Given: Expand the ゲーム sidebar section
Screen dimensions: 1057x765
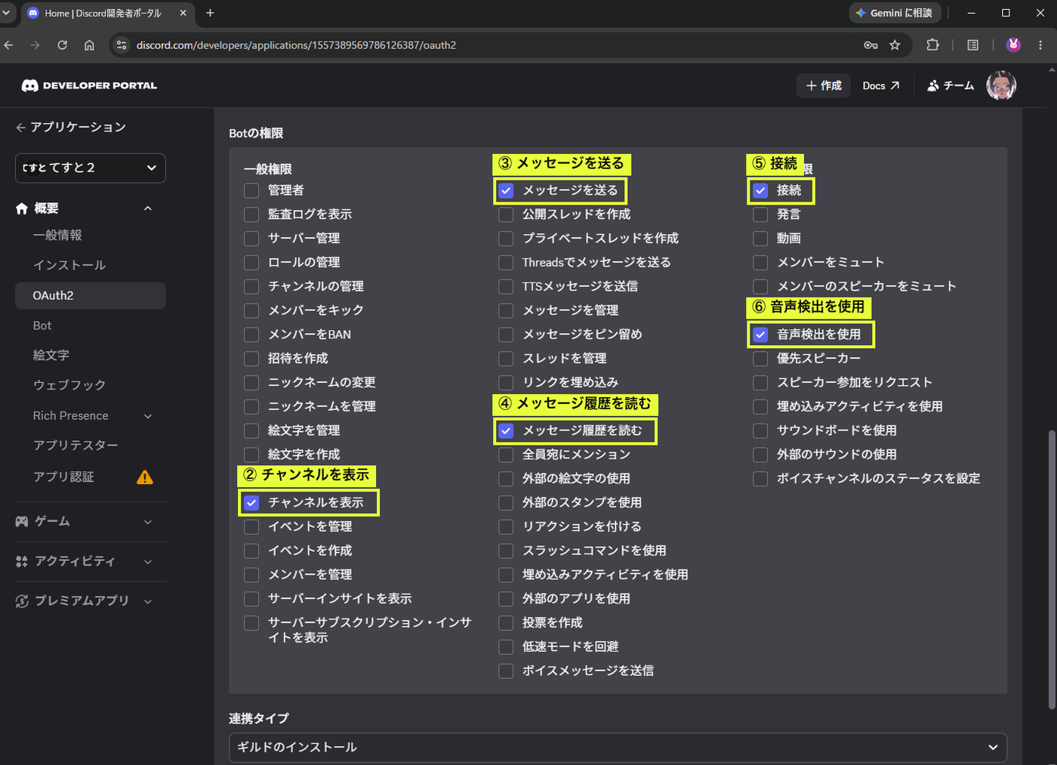Looking at the screenshot, I should (x=148, y=522).
